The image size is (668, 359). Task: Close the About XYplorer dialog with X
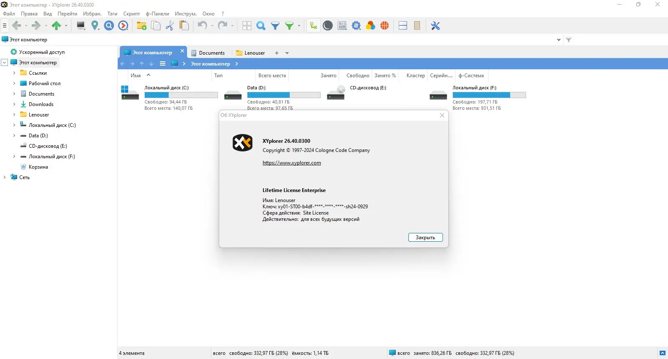tap(442, 115)
